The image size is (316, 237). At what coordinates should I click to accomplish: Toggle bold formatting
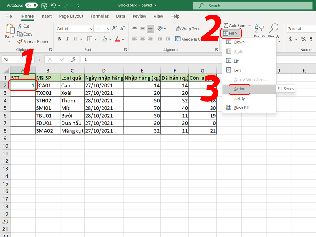[60, 39]
